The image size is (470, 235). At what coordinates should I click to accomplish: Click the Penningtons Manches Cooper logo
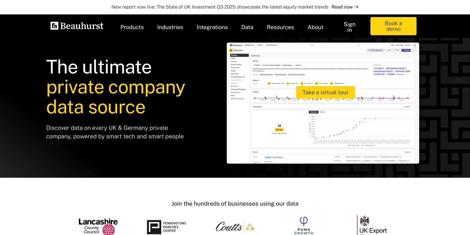click(x=167, y=227)
